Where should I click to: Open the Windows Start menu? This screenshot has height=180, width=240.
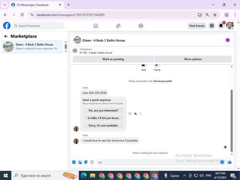pos(6,176)
